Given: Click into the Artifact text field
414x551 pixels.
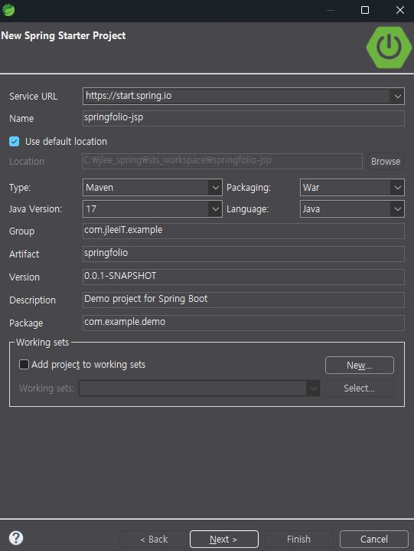Looking at the screenshot, I should pyautogui.click(x=243, y=254).
